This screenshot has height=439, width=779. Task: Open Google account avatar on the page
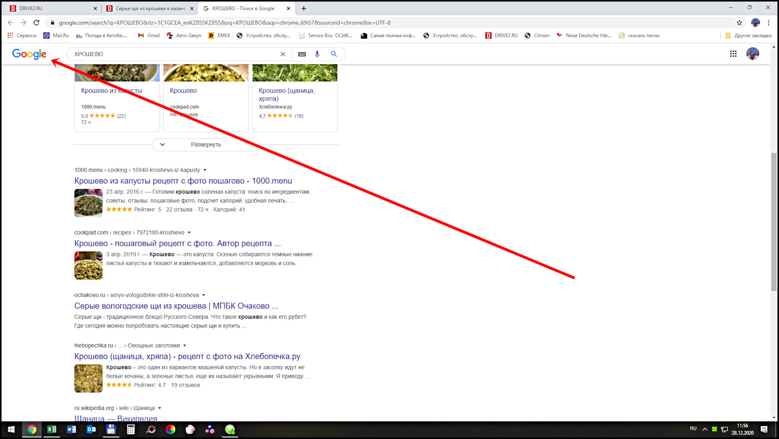pyautogui.click(x=753, y=53)
